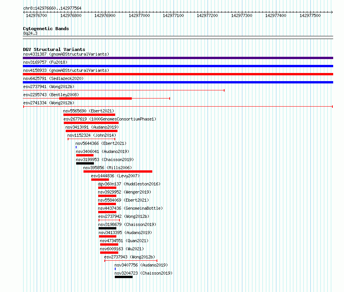Open nsv5565690 (Ebert2021) variant label
The width and height of the screenshot is (344, 292).
pos(89,111)
